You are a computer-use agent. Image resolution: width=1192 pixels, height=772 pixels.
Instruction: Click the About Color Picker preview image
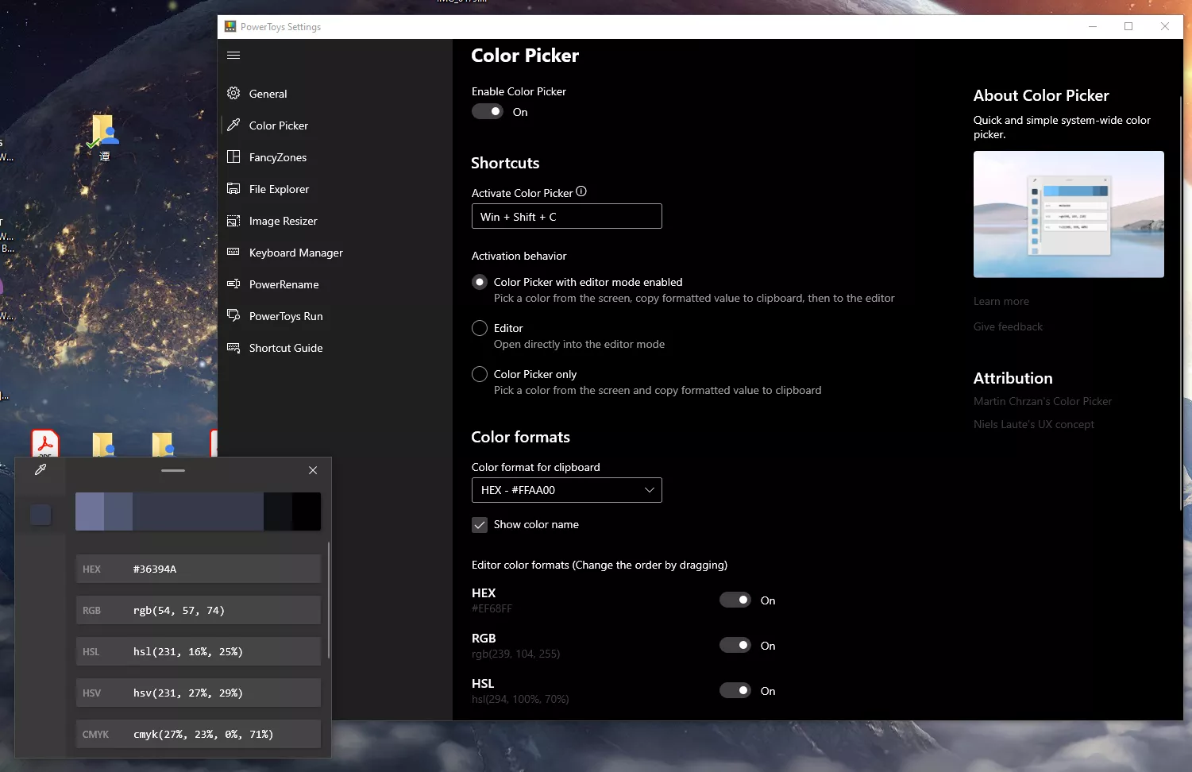pyautogui.click(x=1069, y=214)
